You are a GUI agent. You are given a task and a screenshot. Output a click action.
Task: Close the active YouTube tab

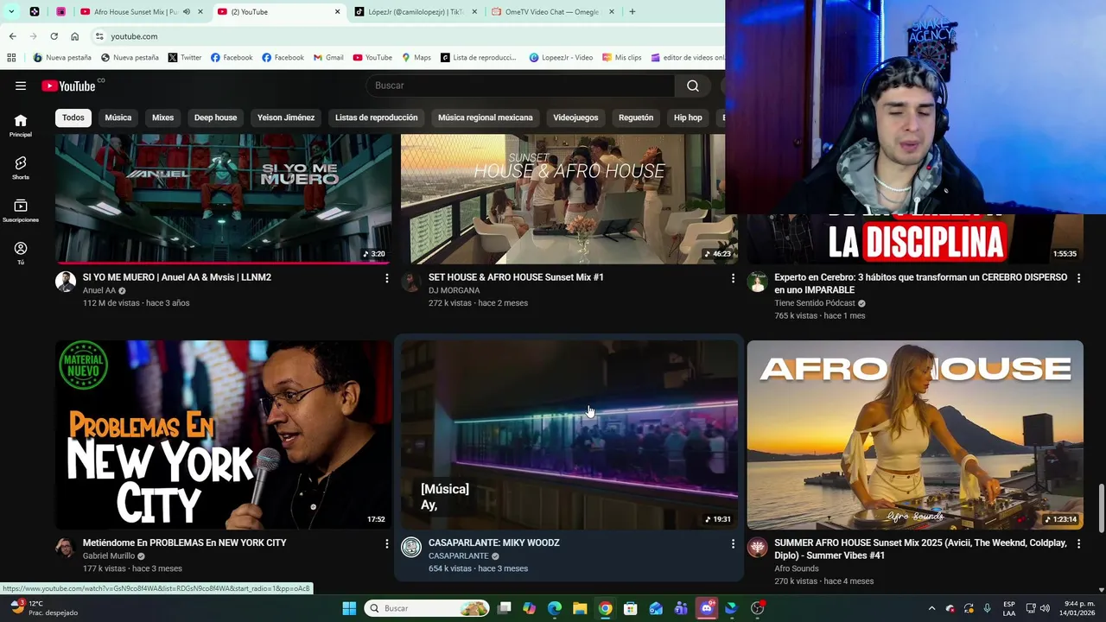click(x=337, y=12)
